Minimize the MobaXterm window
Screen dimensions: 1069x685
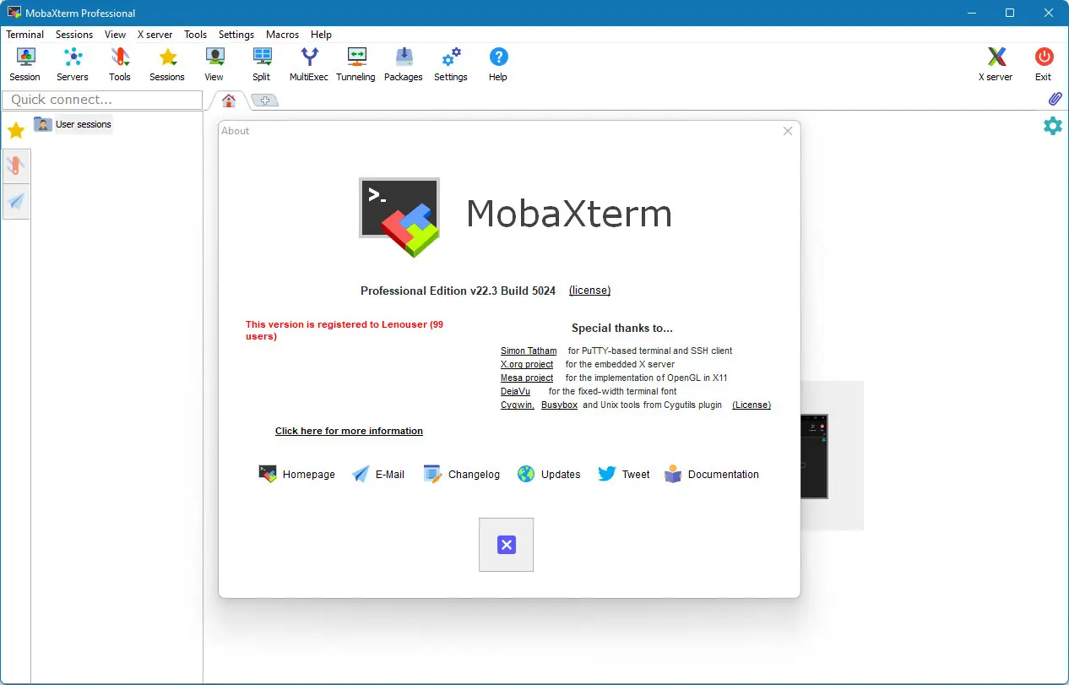click(x=970, y=13)
